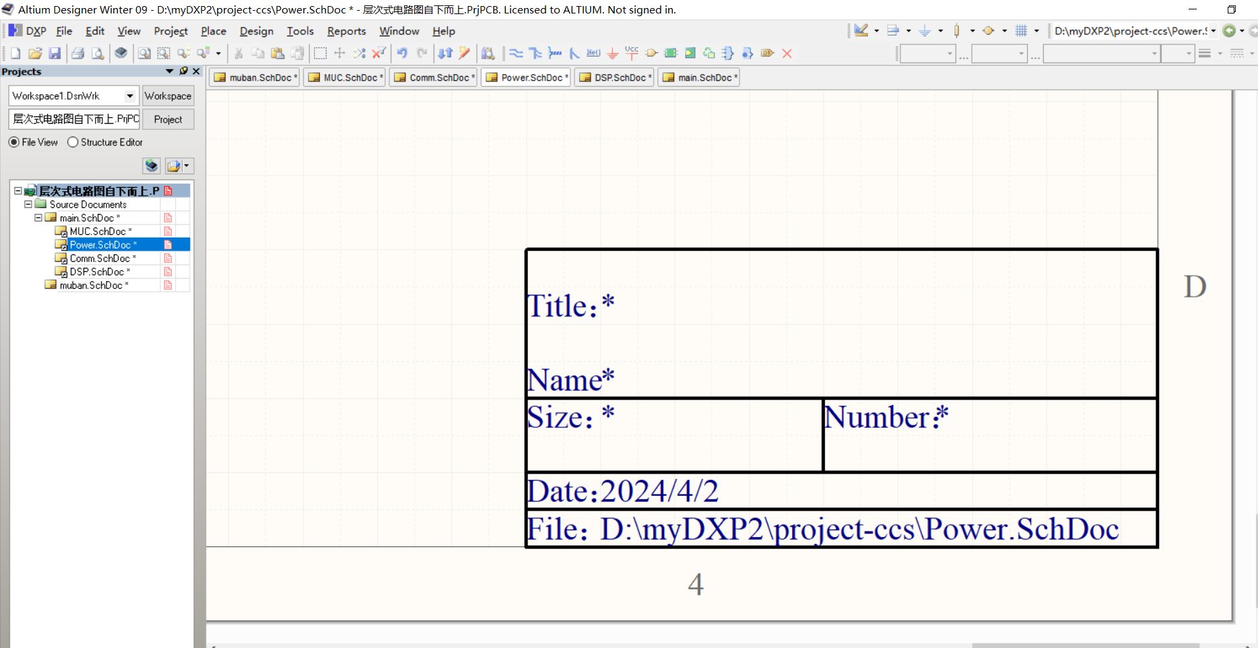Viewport: 1258px width, 648px height.
Task: Select the Zoom area tool icon
Action: 164,53
